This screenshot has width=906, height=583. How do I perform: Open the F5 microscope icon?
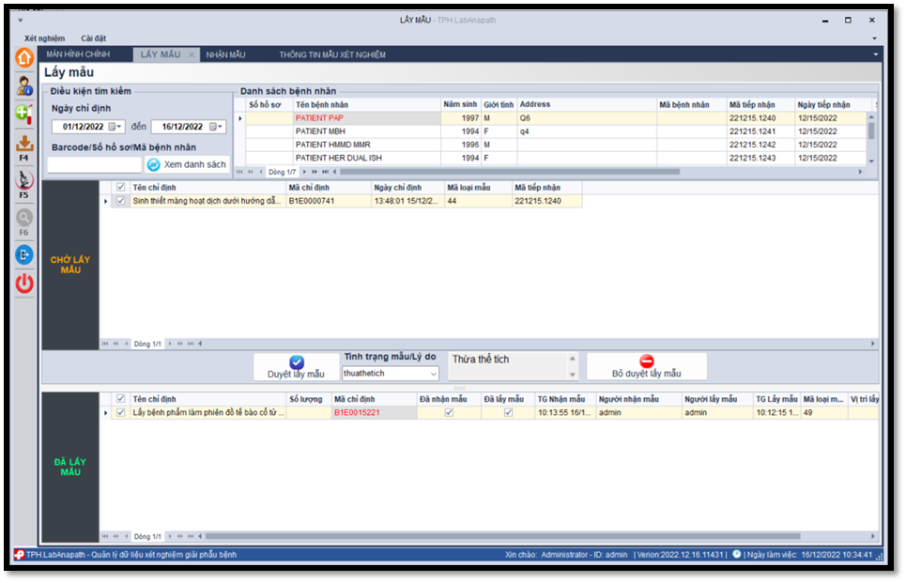23,178
